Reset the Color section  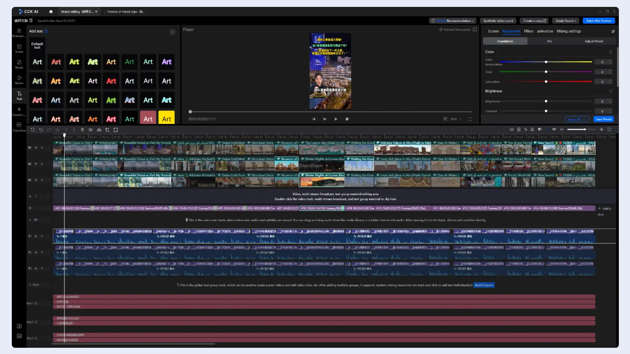click(611, 52)
